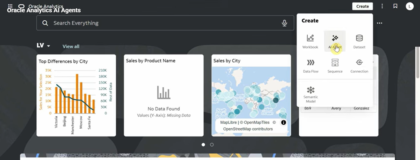The height and width of the screenshot is (160, 420).
Task: Focus the Search Everything field
Action: [165, 23]
